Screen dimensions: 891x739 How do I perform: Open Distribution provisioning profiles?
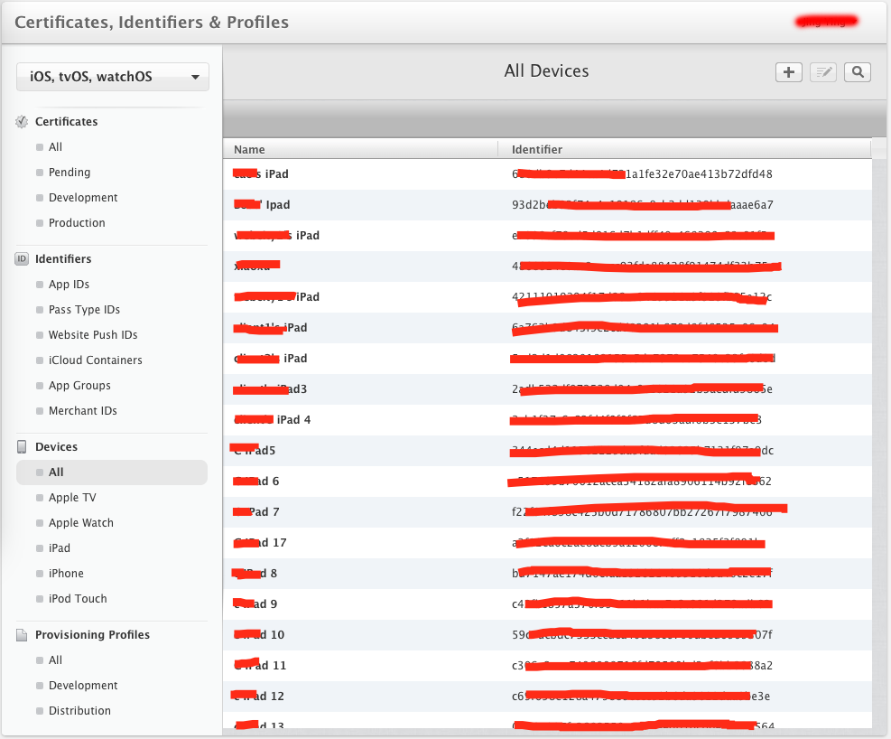(79, 711)
